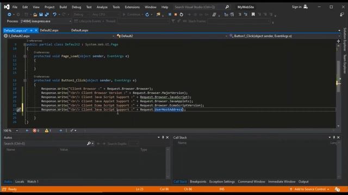
Task: Collapse the Button1_Click method outline node
Action: (x=25, y=81)
